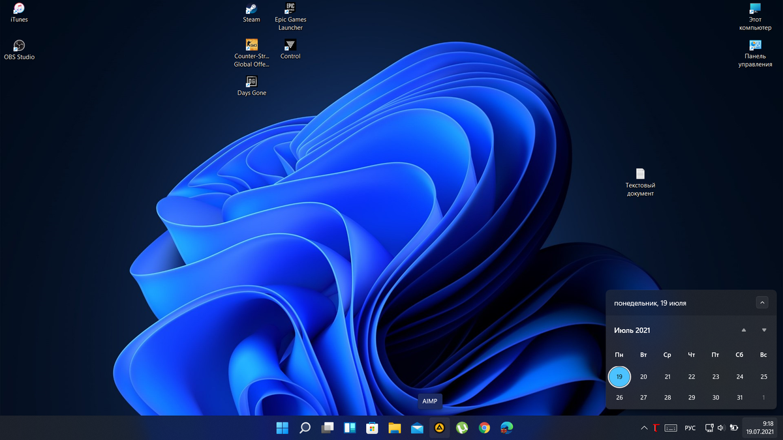Click the AIMP player taskbar icon

coord(440,428)
